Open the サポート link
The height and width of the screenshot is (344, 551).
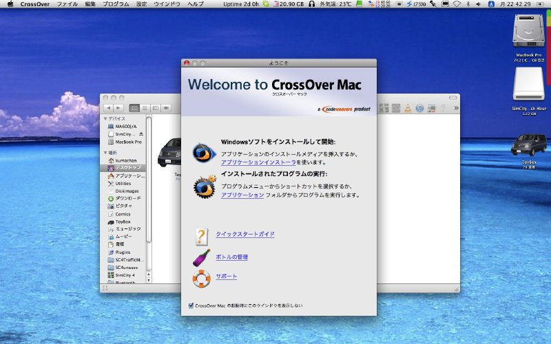coord(227,277)
